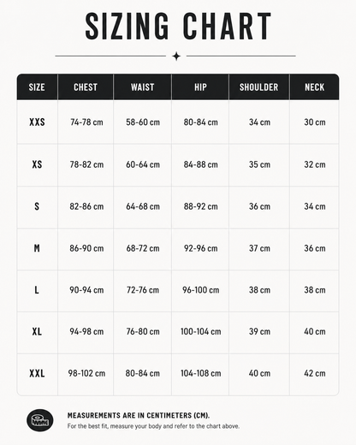Viewport: 356px width, 445px height.
Task: Select the SIZE column header
Action: (x=37, y=87)
